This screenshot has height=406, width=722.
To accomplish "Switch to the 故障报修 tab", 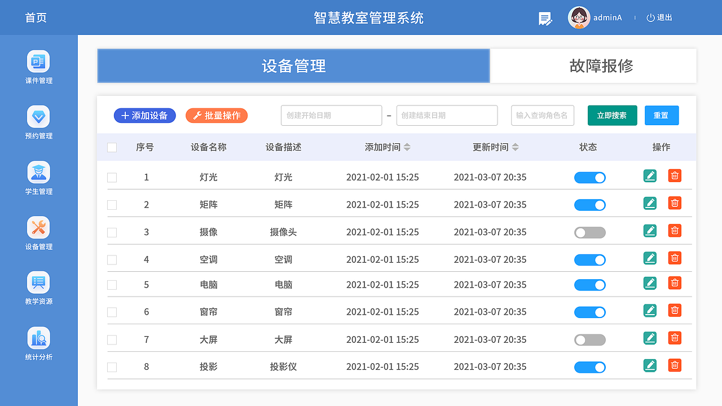I will click(593, 66).
